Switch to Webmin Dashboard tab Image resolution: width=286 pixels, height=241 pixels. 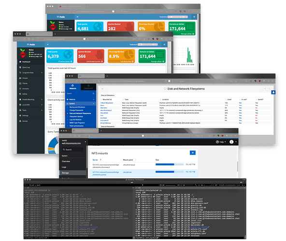(x=88, y=87)
